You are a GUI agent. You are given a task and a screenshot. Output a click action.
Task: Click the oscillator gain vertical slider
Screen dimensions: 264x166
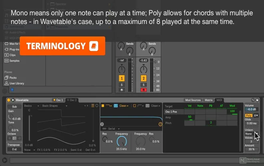point(30,128)
